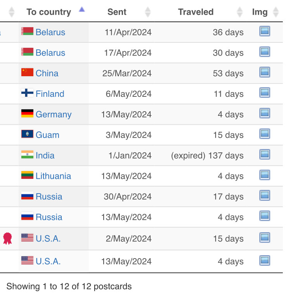The height and width of the screenshot is (297, 296).
Task: Sort by the Img column header
Action: (260, 12)
